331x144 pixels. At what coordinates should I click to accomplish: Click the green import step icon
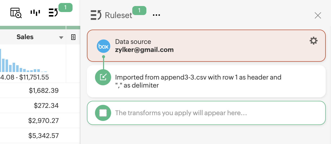[103, 77]
